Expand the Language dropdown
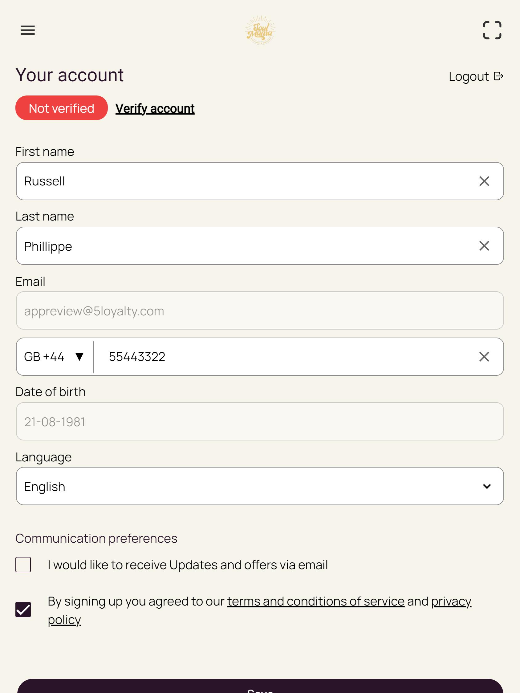The image size is (520, 693). [x=260, y=486]
